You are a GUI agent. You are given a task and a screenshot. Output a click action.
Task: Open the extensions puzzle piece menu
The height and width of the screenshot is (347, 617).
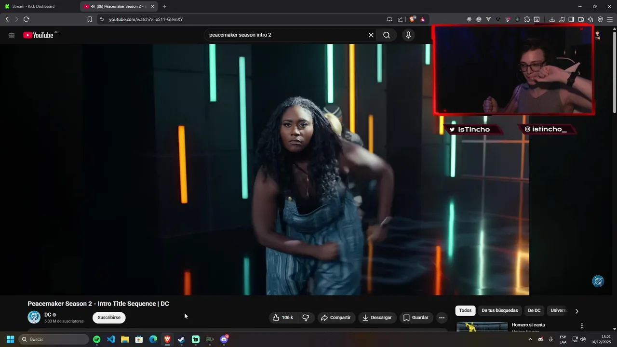(527, 19)
